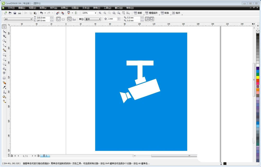Click the Print icon in the toolbar
261x167 pixels.
click(x=20, y=13)
